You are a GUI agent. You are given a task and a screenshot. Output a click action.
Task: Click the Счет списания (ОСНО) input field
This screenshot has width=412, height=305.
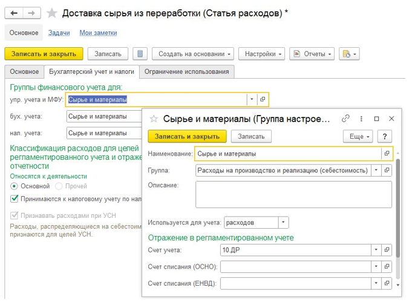[296, 267]
